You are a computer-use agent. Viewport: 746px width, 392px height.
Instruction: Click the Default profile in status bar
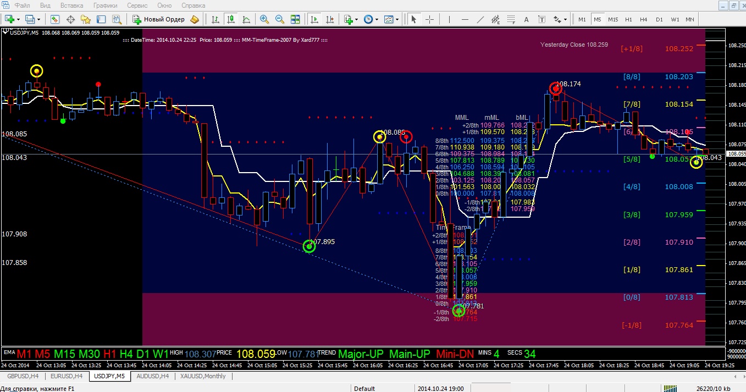pyautogui.click(x=364, y=388)
